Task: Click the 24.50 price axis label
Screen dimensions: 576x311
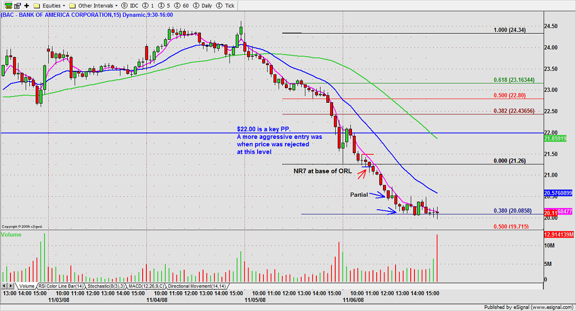Action: 551,26
